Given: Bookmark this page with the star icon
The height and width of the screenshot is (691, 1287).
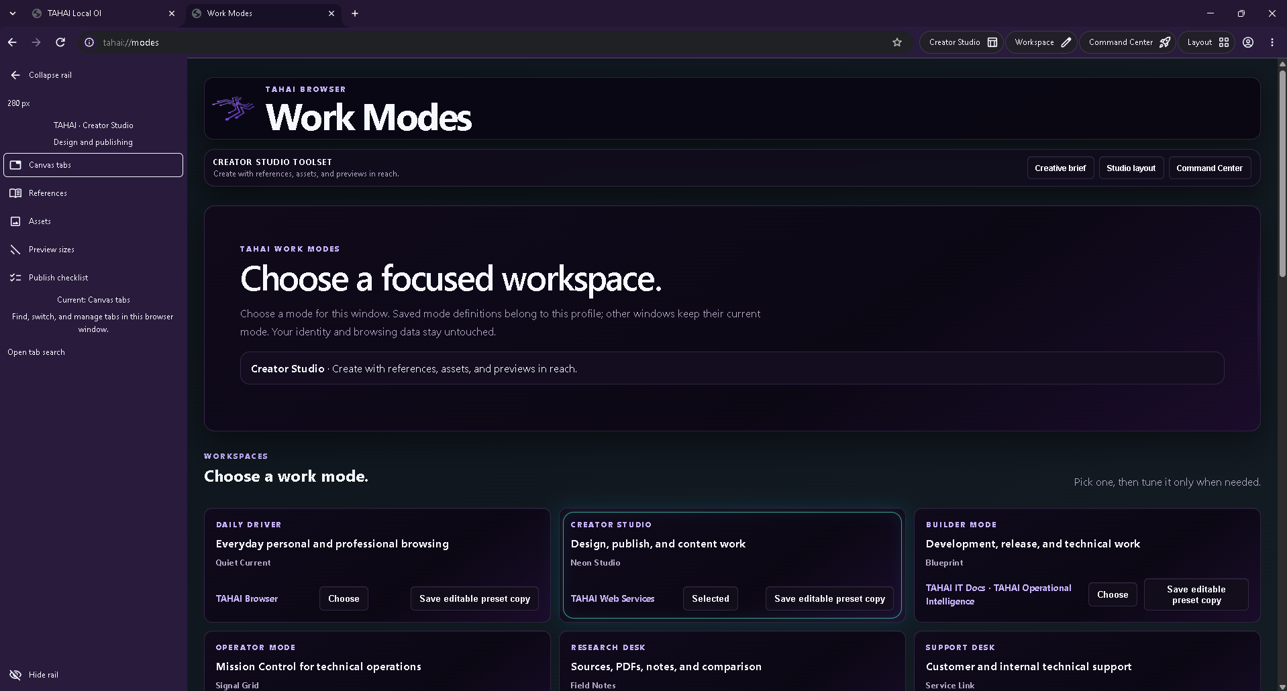Looking at the screenshot, I should 897,42.
